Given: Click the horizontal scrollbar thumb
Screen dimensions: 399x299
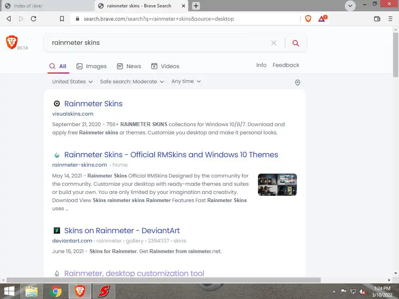Looking at the screenshot, I should coord(164,280).
